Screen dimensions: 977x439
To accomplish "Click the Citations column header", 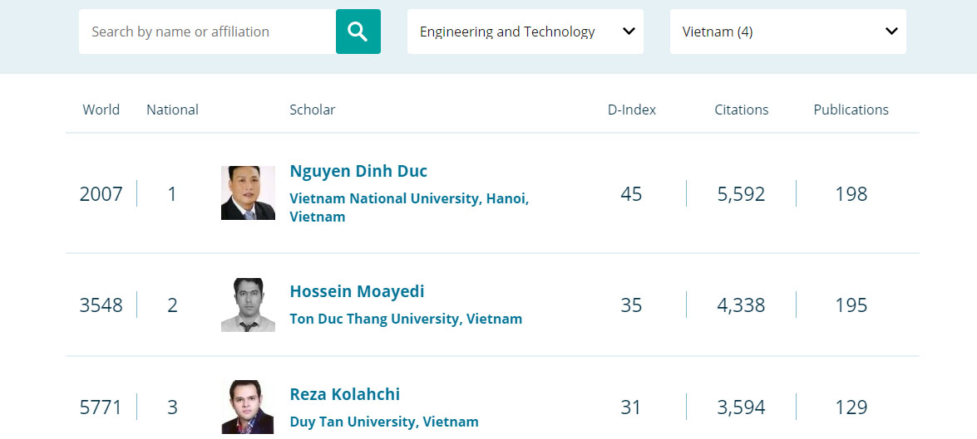I will pyautogui.click(x=741, y=110).
